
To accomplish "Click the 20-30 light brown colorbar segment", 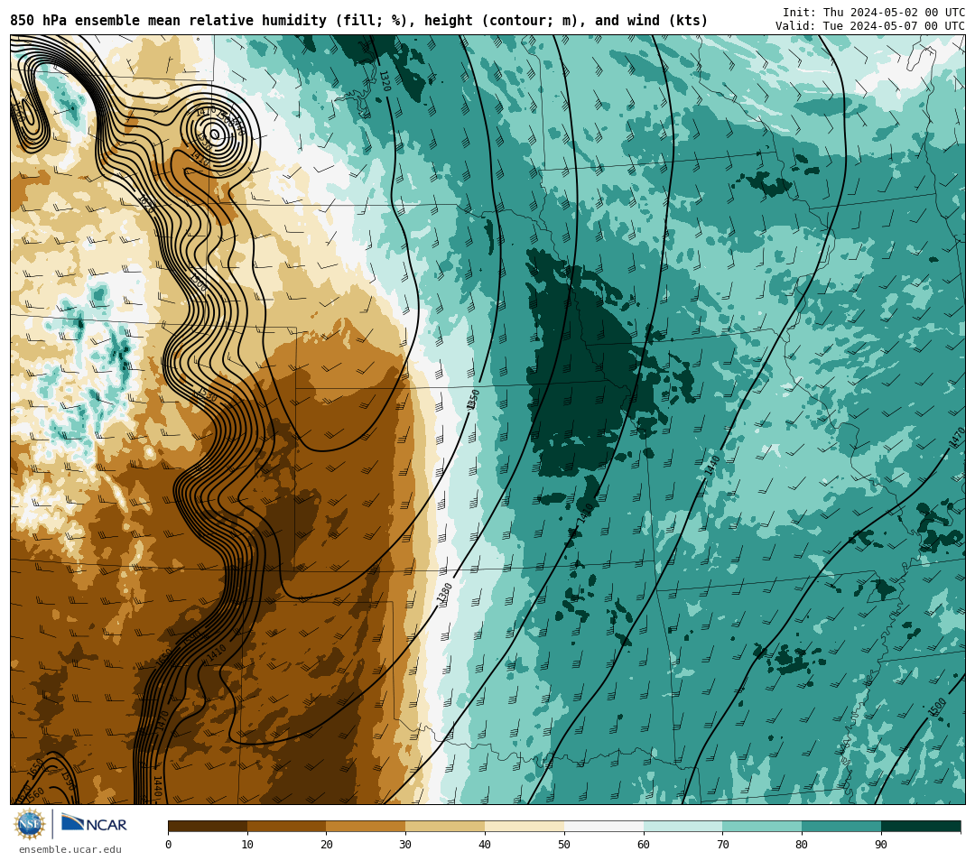I will point(366,827).
